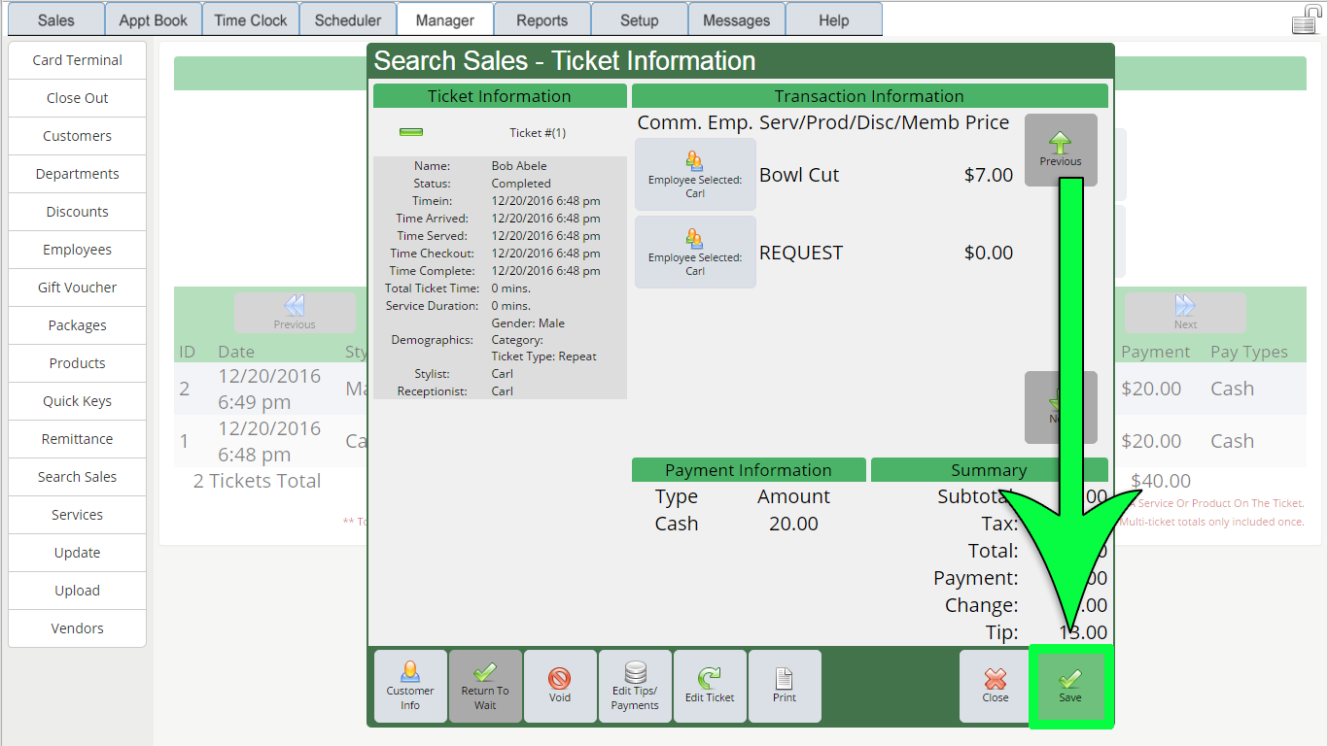Viewport: 1328px width, 746px height.
Task: Open the Time Clock tab
Action: click(251, 19)
